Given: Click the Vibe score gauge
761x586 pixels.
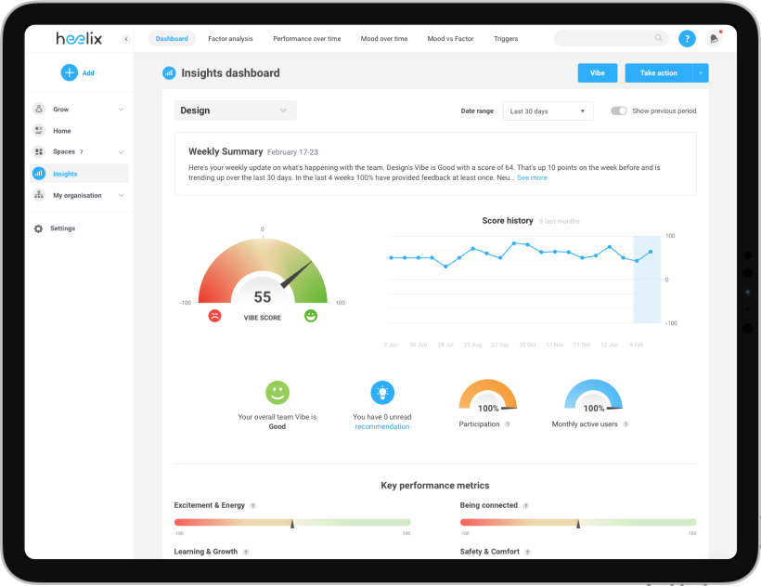Looking at the screenshot, I should [x=263, y=270].
